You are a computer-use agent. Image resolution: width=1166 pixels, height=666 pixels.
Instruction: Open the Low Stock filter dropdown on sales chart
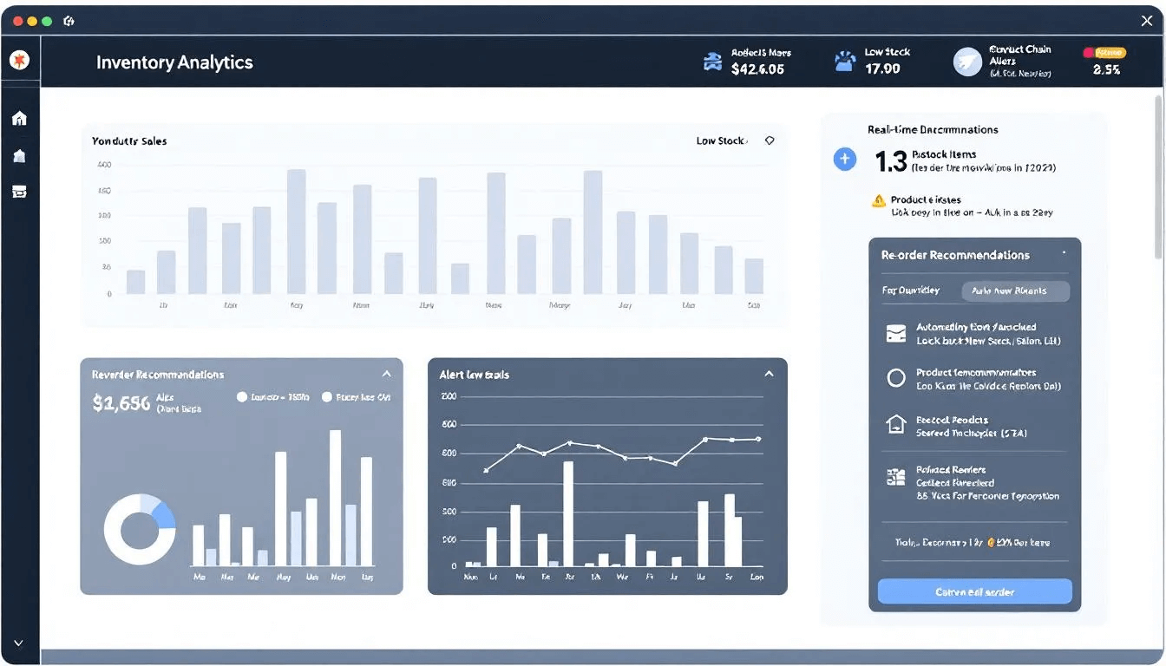pyautogui.click(x=769, y=140)
